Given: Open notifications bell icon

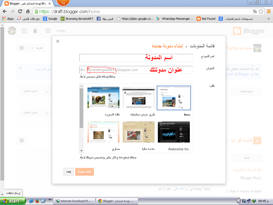Looking at the screenshot, I should 35,31.
